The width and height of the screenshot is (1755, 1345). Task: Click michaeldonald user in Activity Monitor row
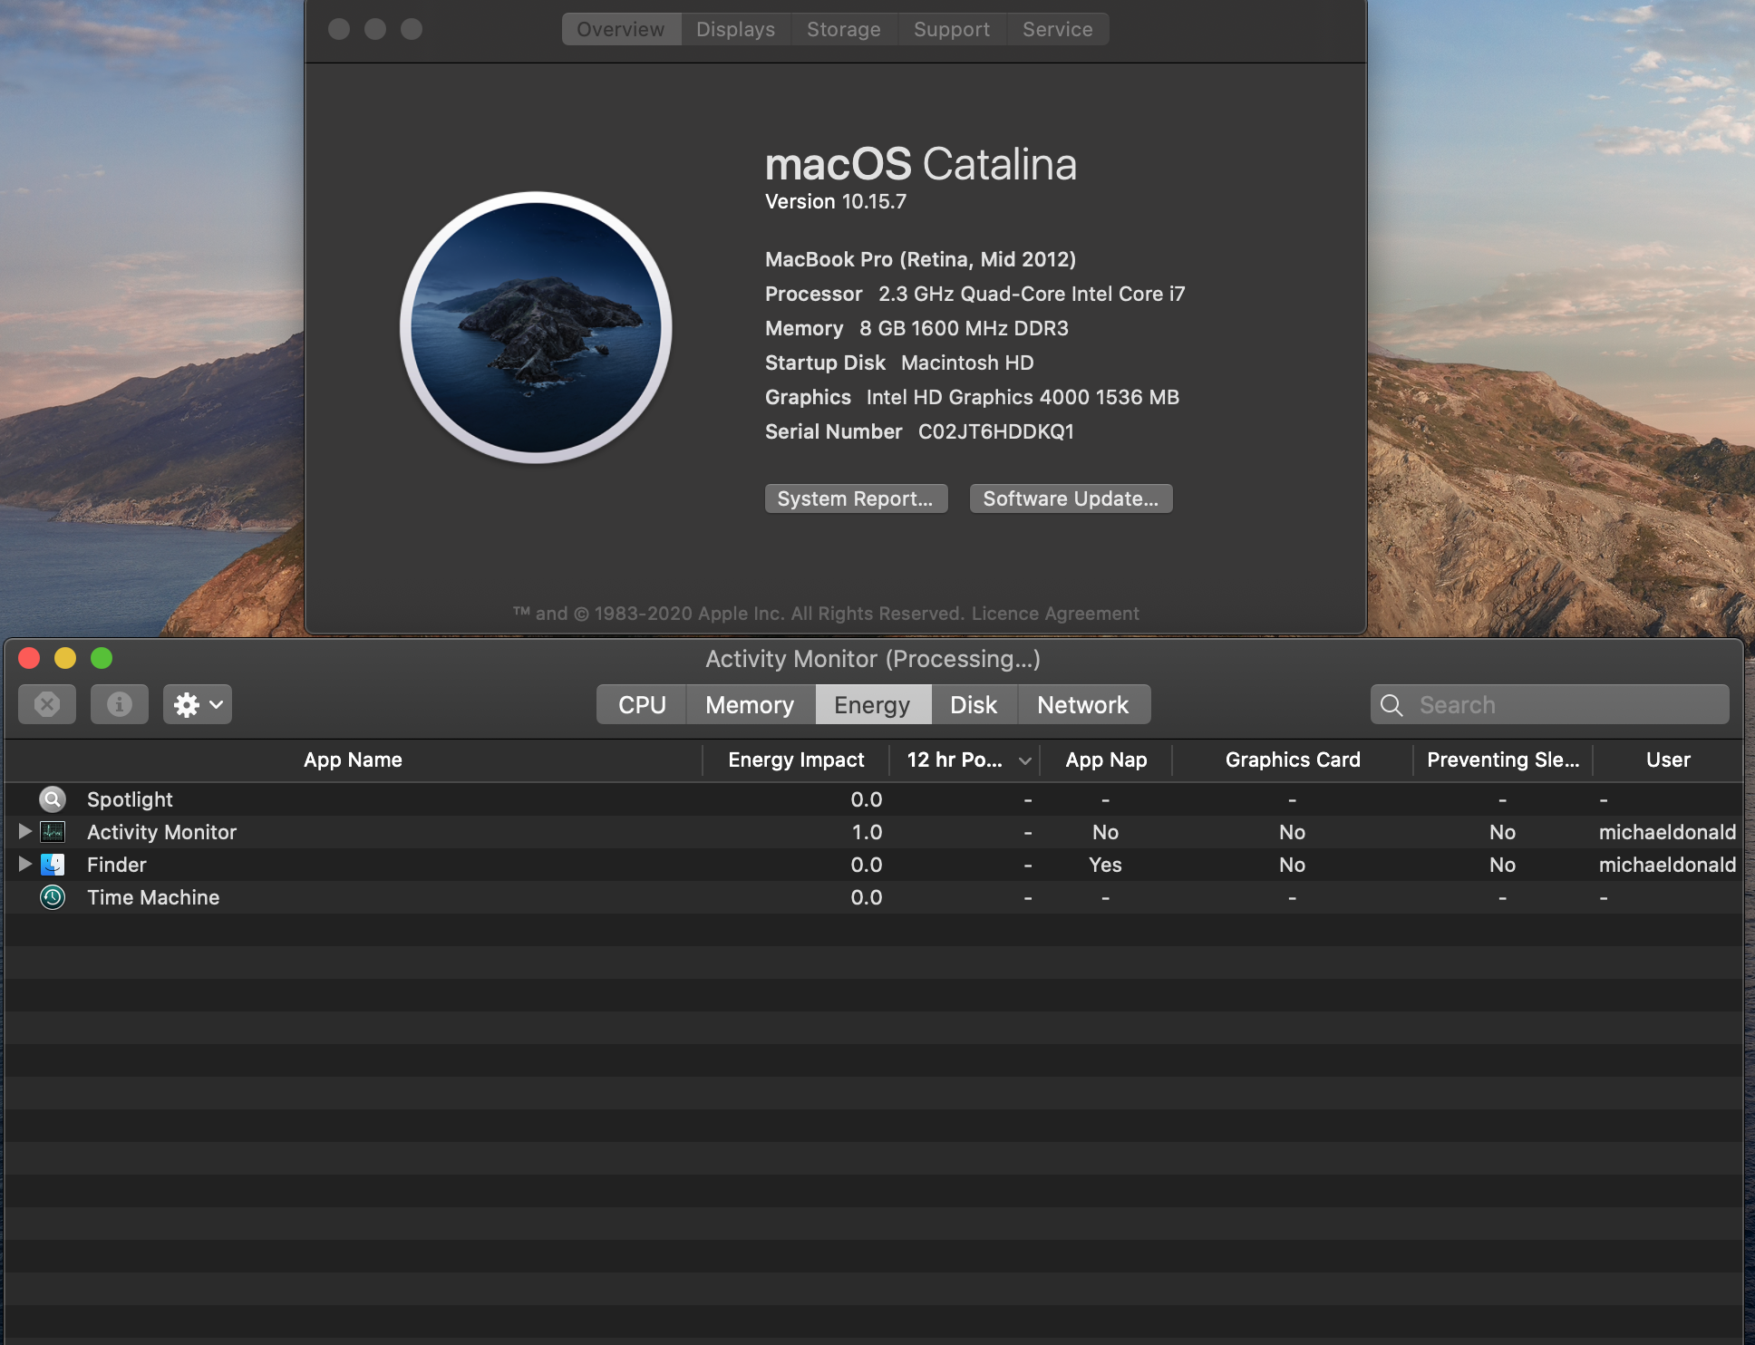[x=1668, y=832]
